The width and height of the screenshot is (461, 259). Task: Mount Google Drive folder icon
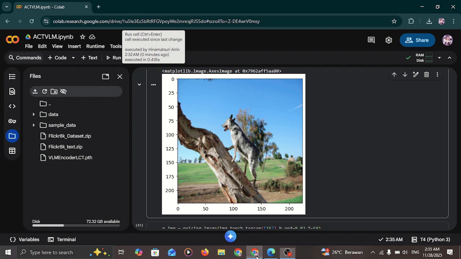point(54,91)
